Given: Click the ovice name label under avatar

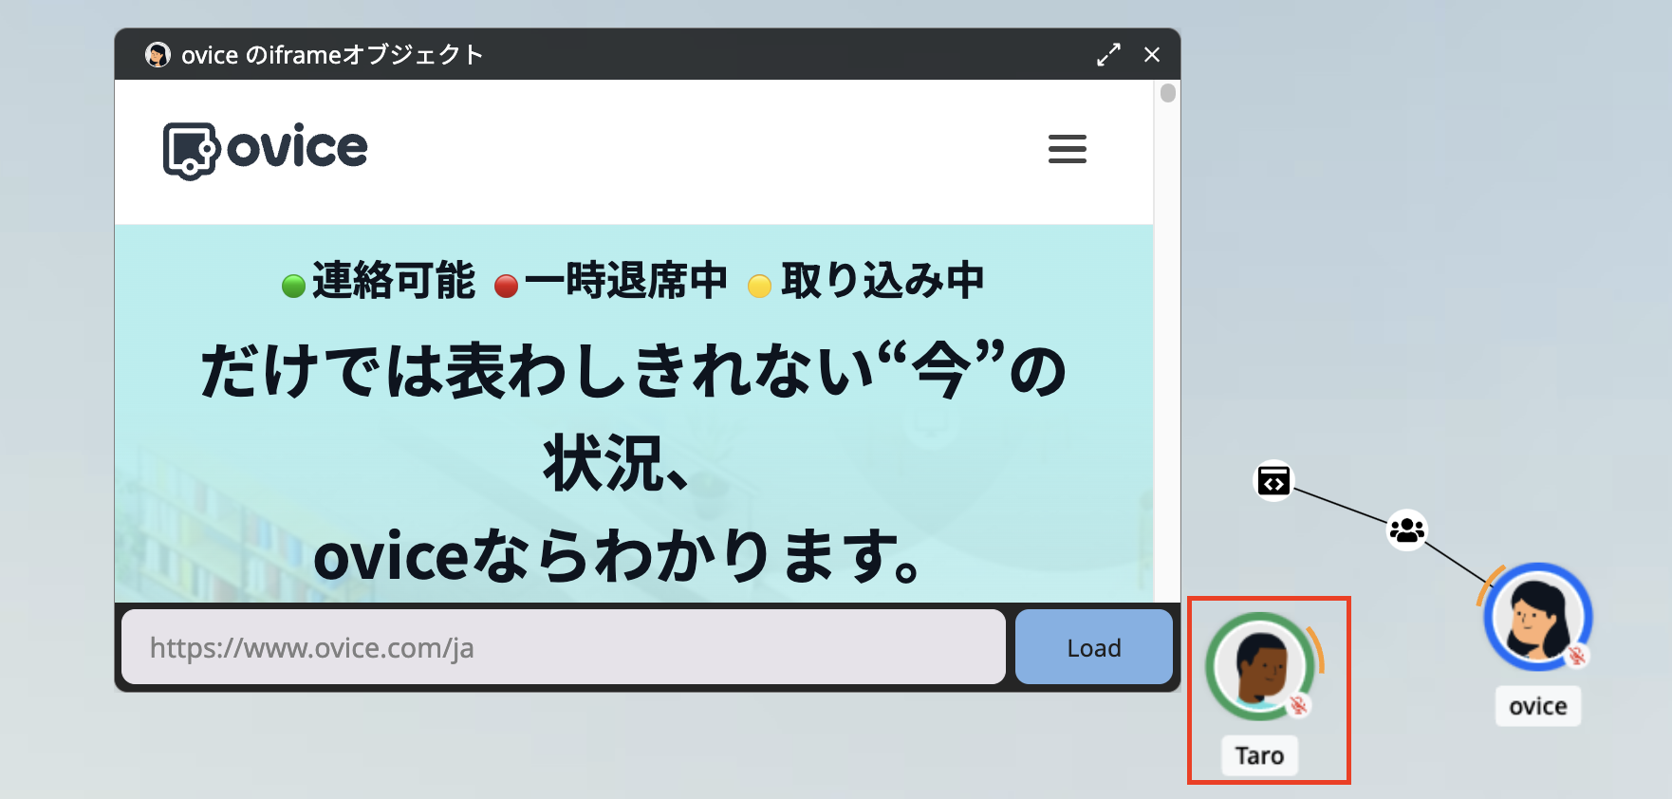Looking at the screenshot, I should 1538,706.
